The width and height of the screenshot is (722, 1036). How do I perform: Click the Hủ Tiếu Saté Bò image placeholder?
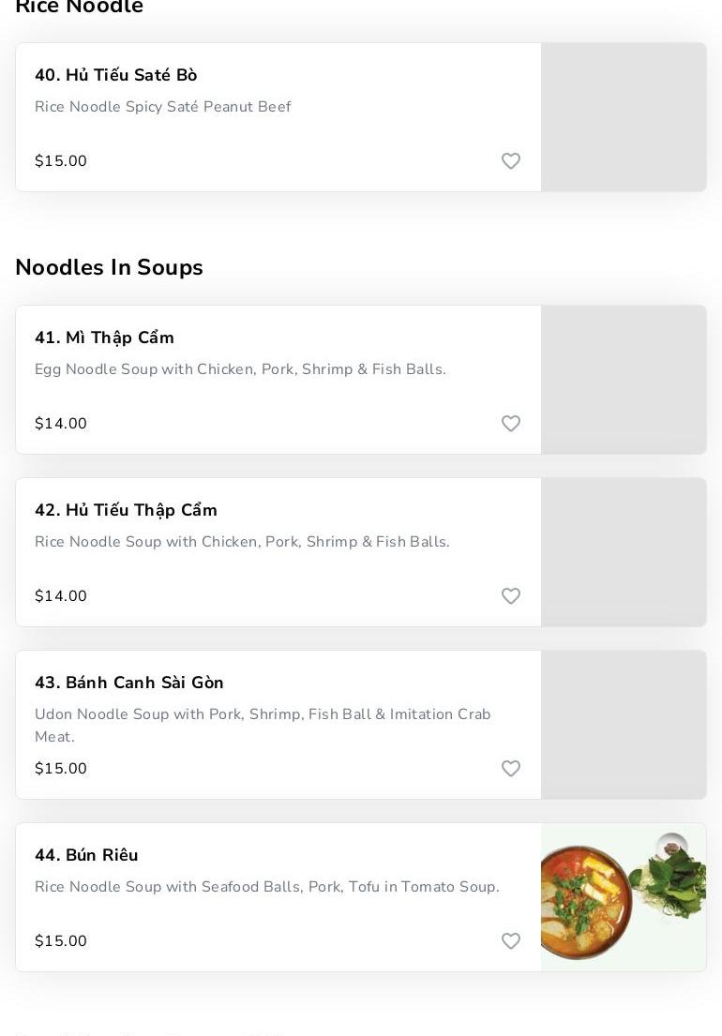pos(624,117)
